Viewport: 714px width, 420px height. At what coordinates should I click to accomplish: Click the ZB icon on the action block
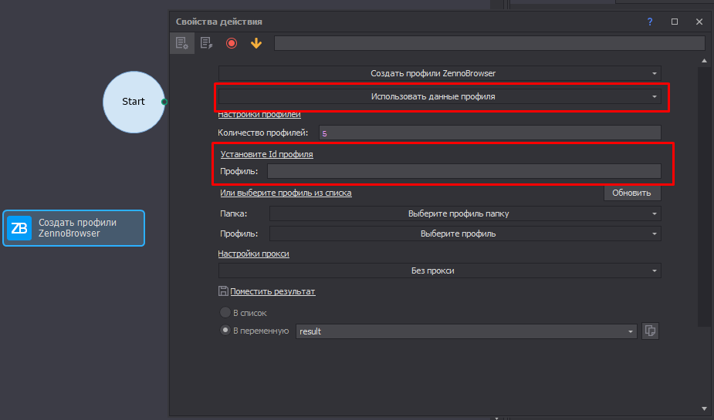coord(19,228)
